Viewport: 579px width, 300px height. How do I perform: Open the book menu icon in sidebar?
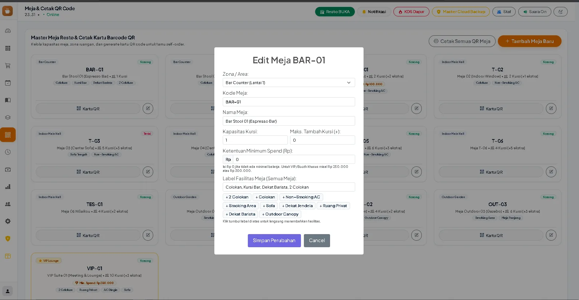tap(8, 100)
